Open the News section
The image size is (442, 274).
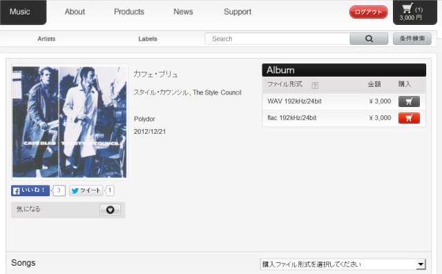click(183, 12)
